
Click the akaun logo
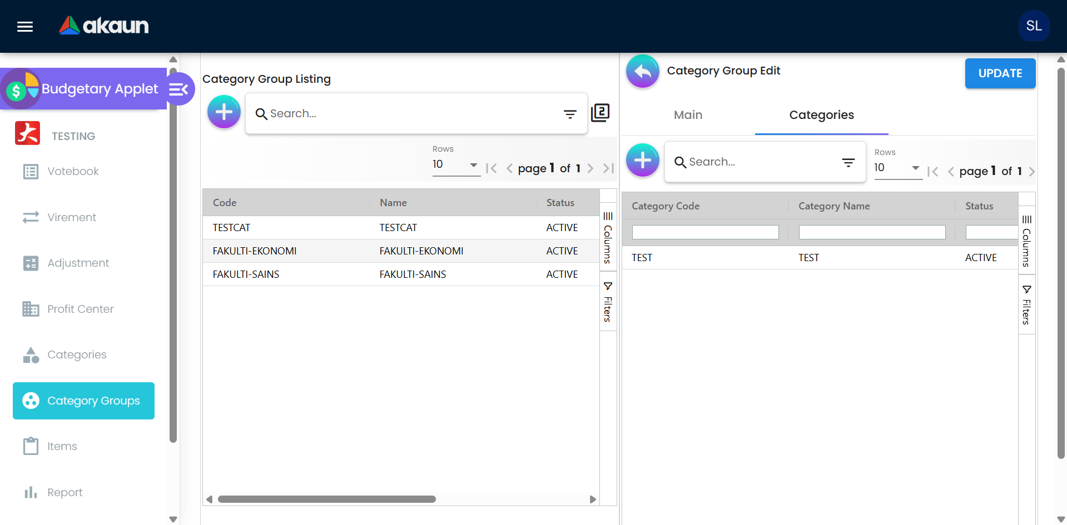104,26
